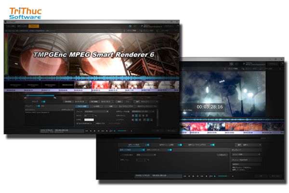Stop playback in the audio filter window
The image size is (289, 193).
coord(207,176)
